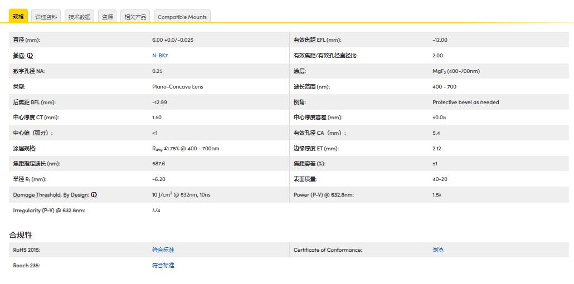Click the Reach 235 label
This screenshot has width=574, height=284.
coord(26,265)
